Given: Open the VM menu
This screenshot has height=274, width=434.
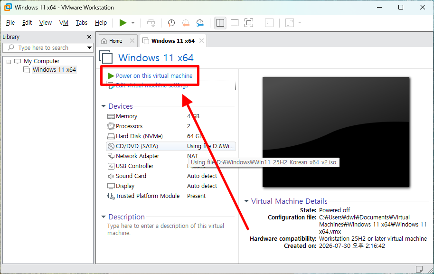Looking at the screenshot, I should point(64,23).
